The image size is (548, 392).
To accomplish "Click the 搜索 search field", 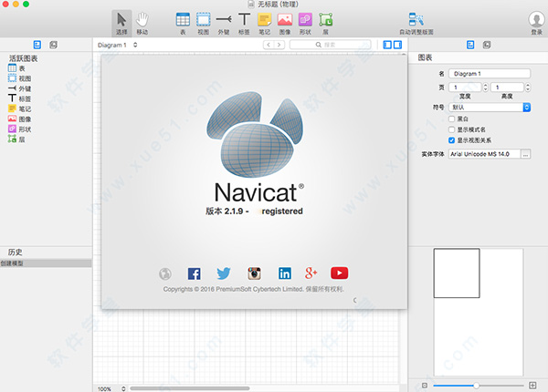I will pos(330,45).
